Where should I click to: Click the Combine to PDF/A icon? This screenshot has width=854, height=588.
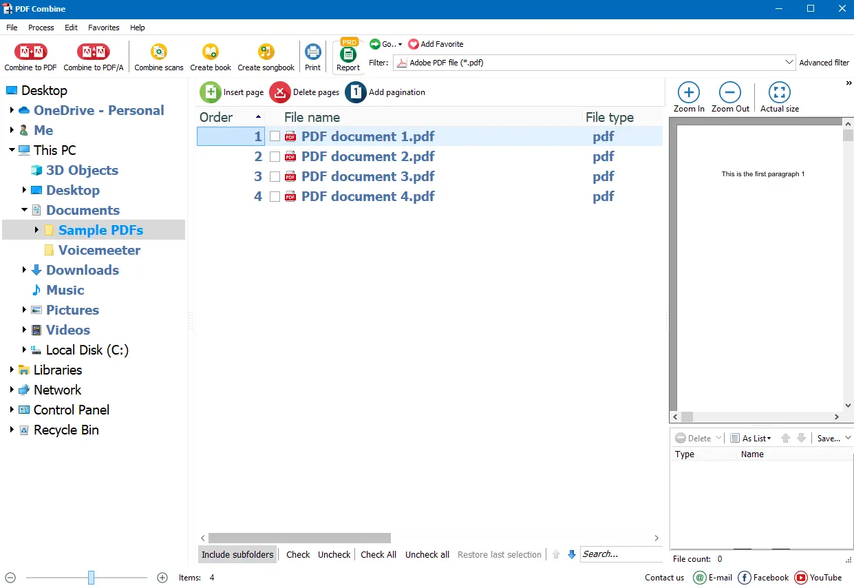(93, 52)
